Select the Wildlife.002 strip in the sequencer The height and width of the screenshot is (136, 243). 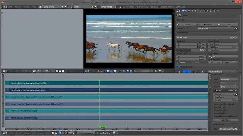click(x=106, y=83)
